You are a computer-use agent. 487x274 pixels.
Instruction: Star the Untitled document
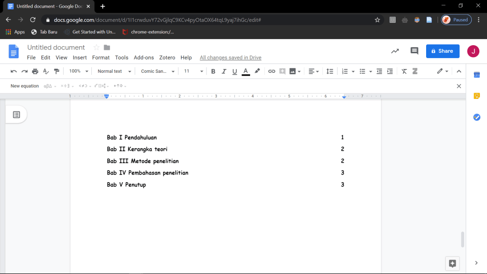point(97,48)
